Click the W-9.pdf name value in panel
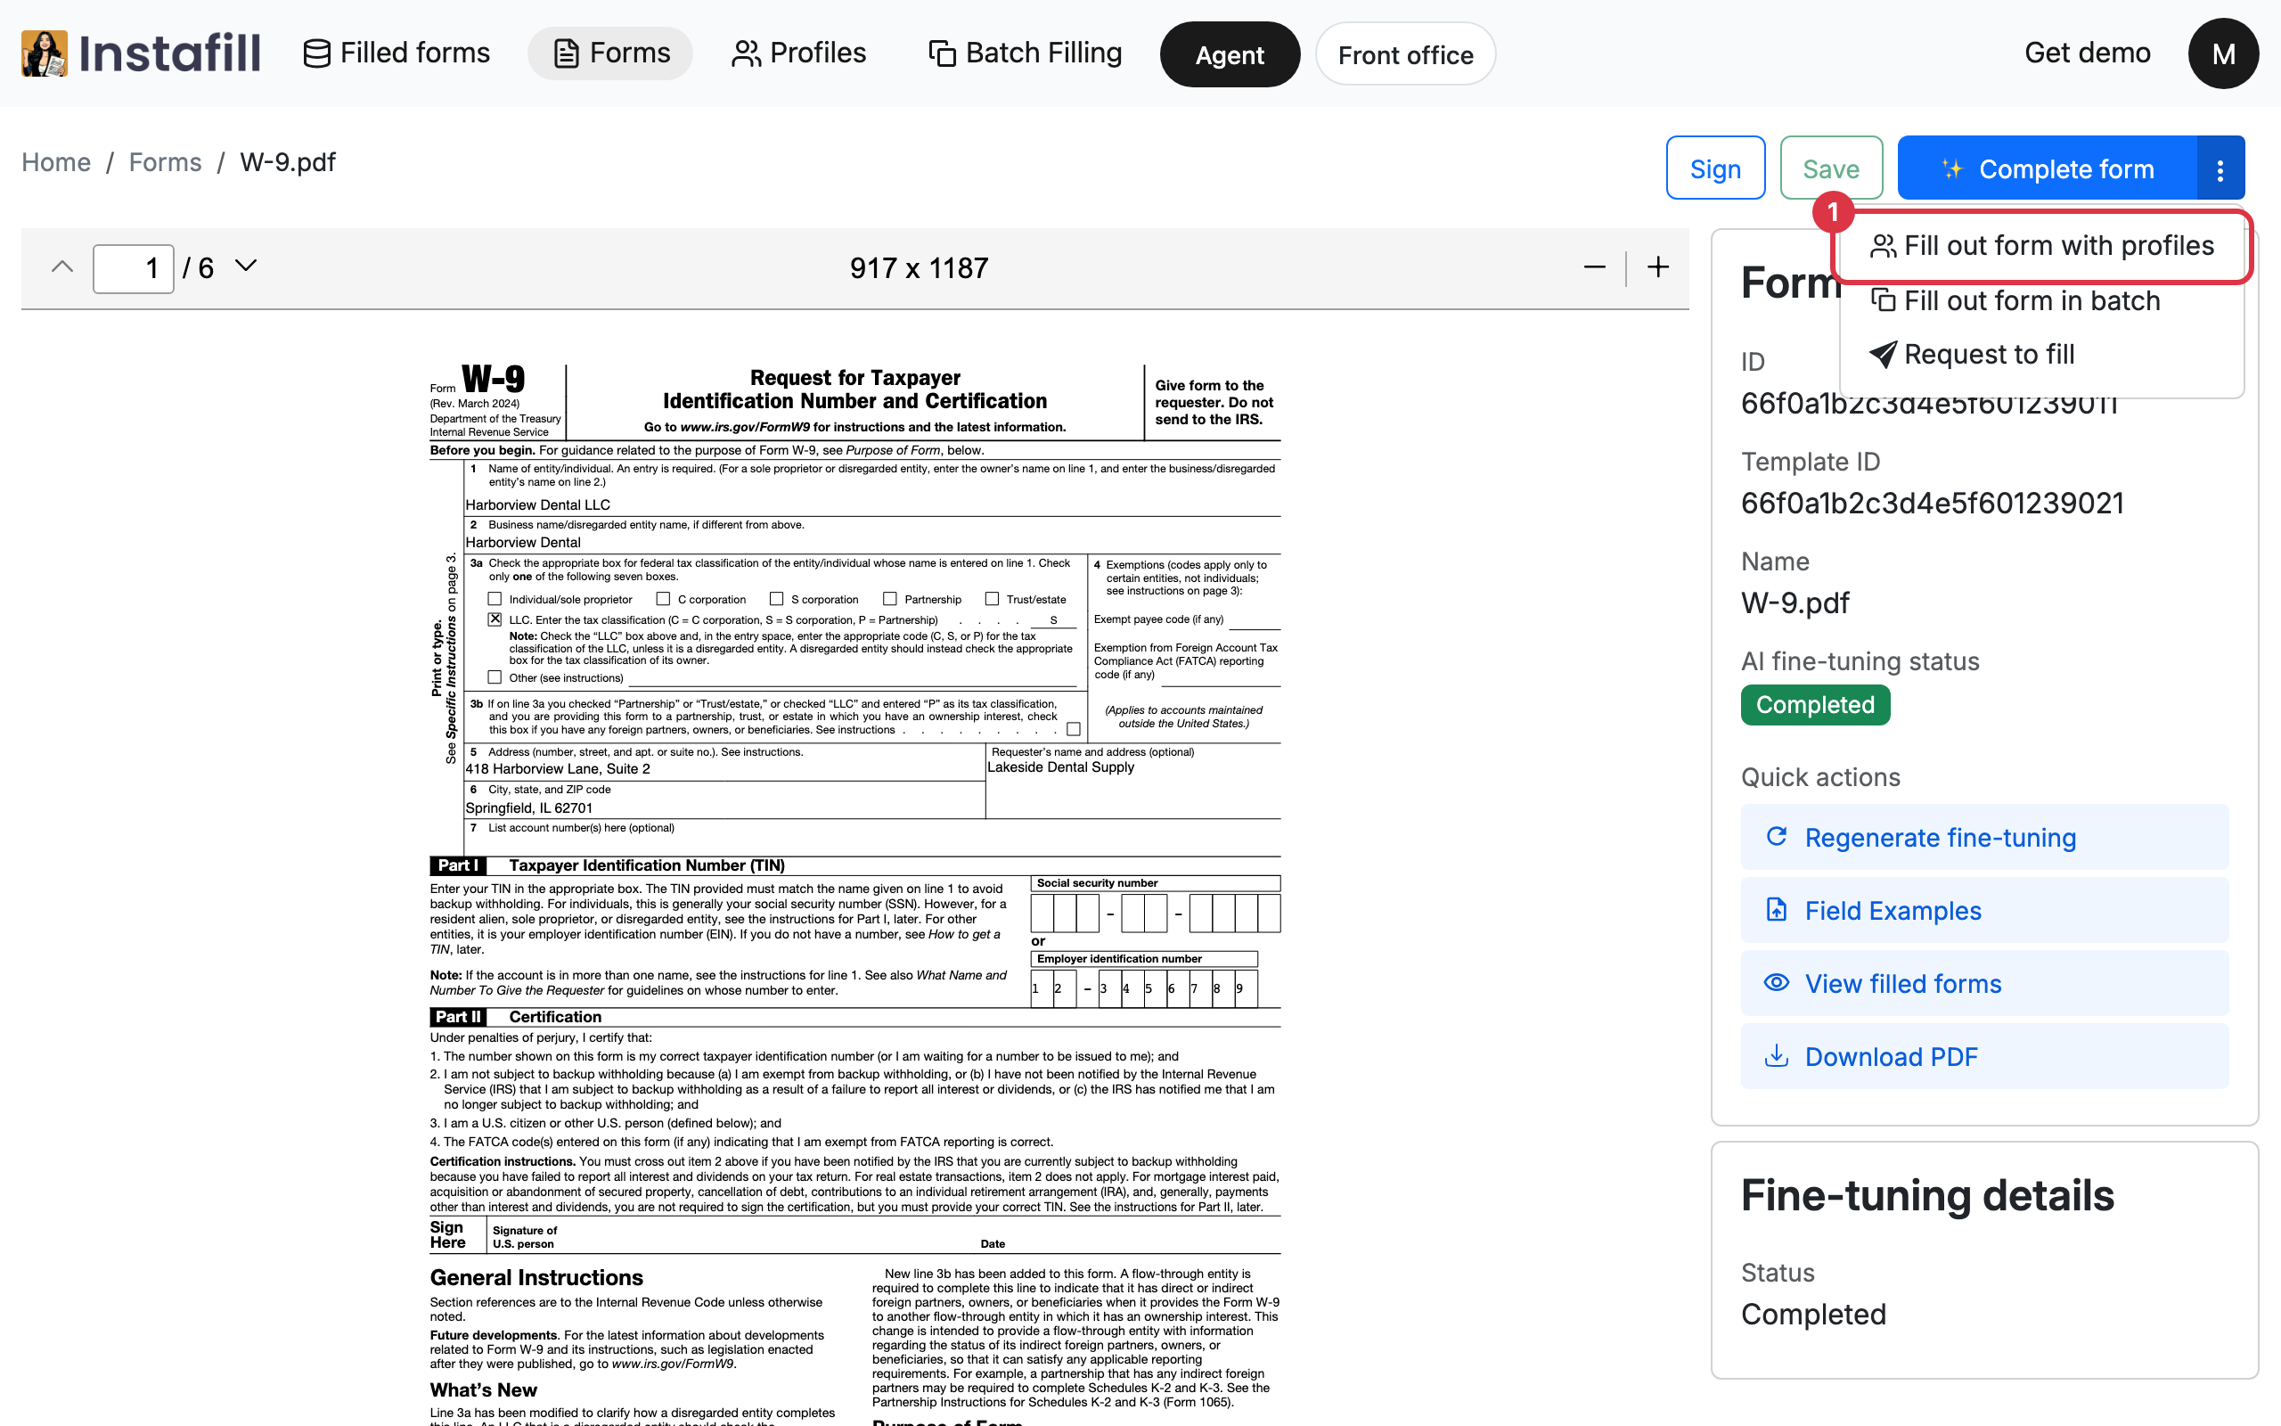2281x1426 pixels. [x=1795, y=603]
